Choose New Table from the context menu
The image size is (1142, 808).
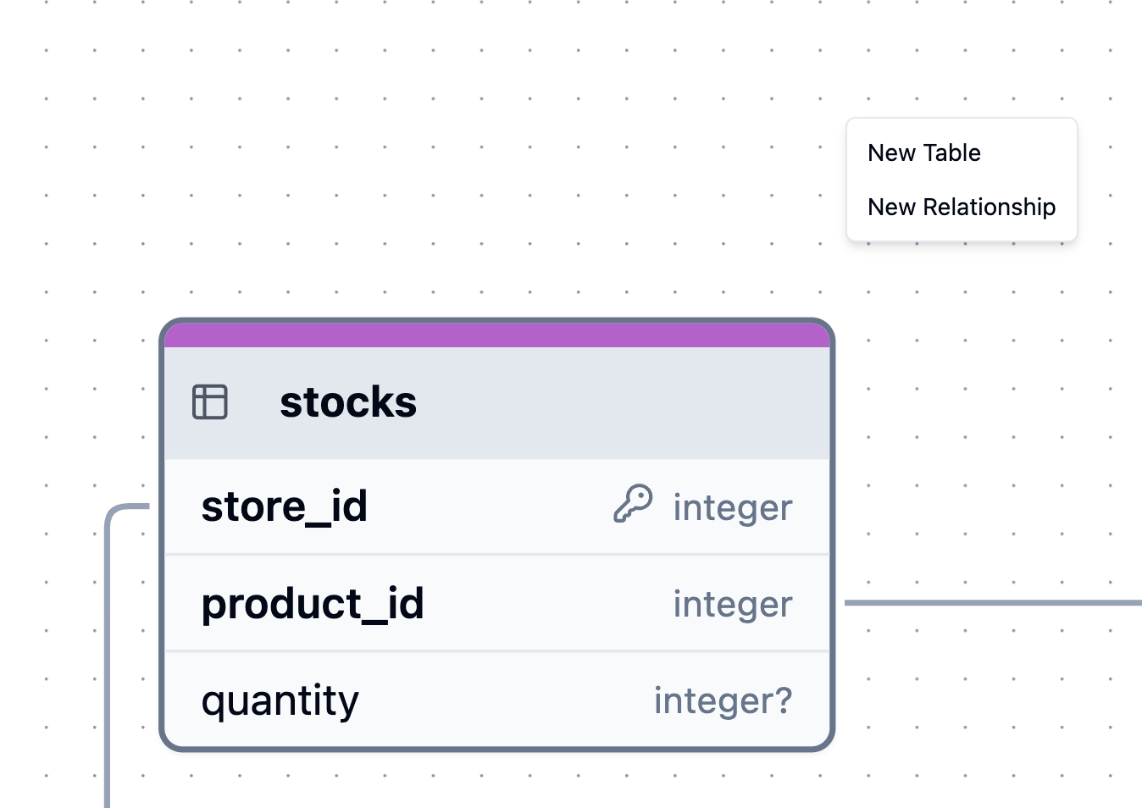click(924, 152)
